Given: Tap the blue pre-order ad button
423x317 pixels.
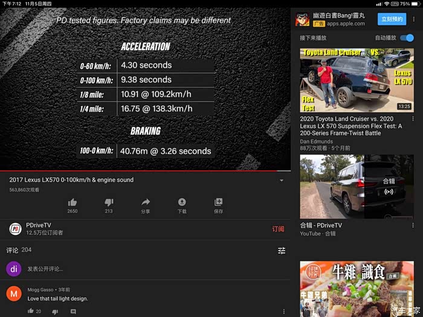Looking at the screenshot, I should coord(392,19).
